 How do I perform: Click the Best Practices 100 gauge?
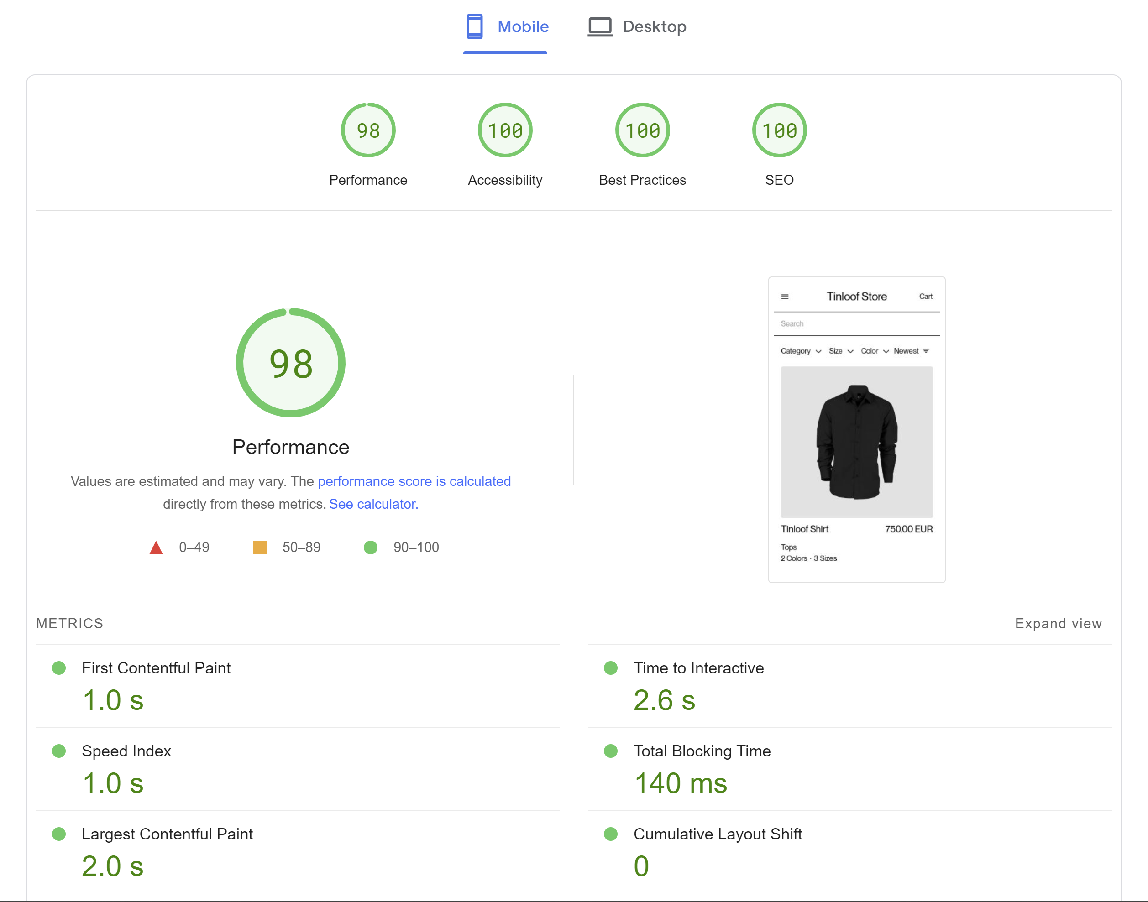pos(642,130)
